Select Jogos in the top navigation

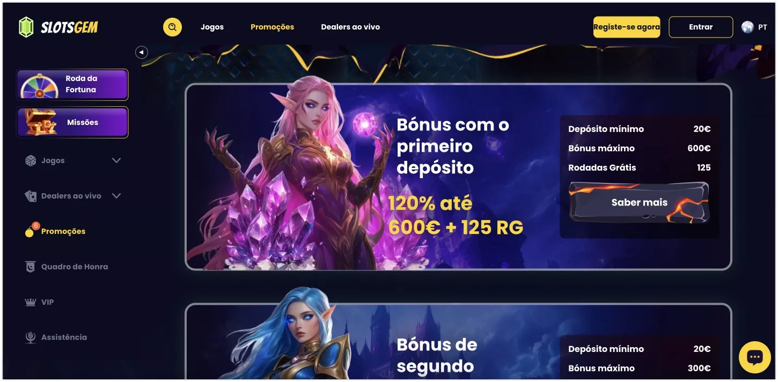212,27
